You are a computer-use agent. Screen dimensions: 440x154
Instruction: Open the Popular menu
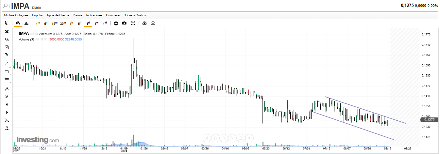click(38, 15)
